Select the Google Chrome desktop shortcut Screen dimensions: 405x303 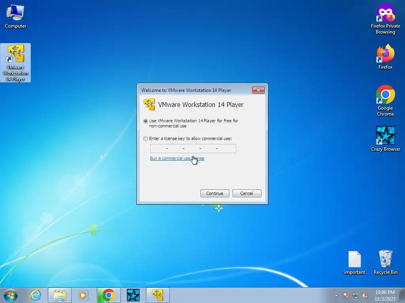click(x=385, y=101)
